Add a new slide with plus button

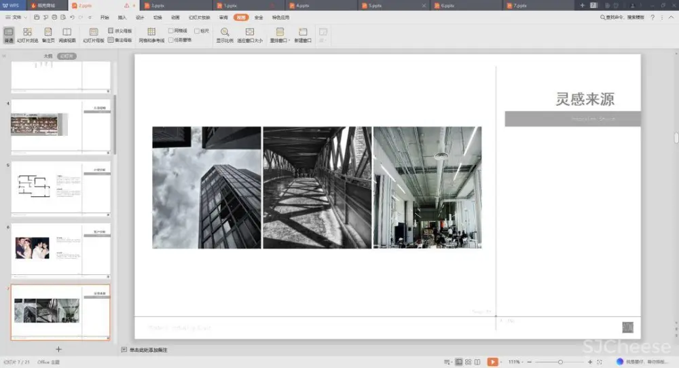58,349
